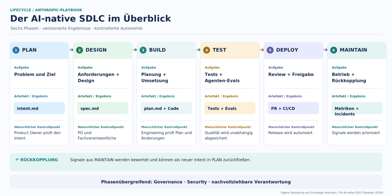Click the curved return arrow before RÜCKKOPPLUNG
392x196 pixels.
(x=17, y=160)
